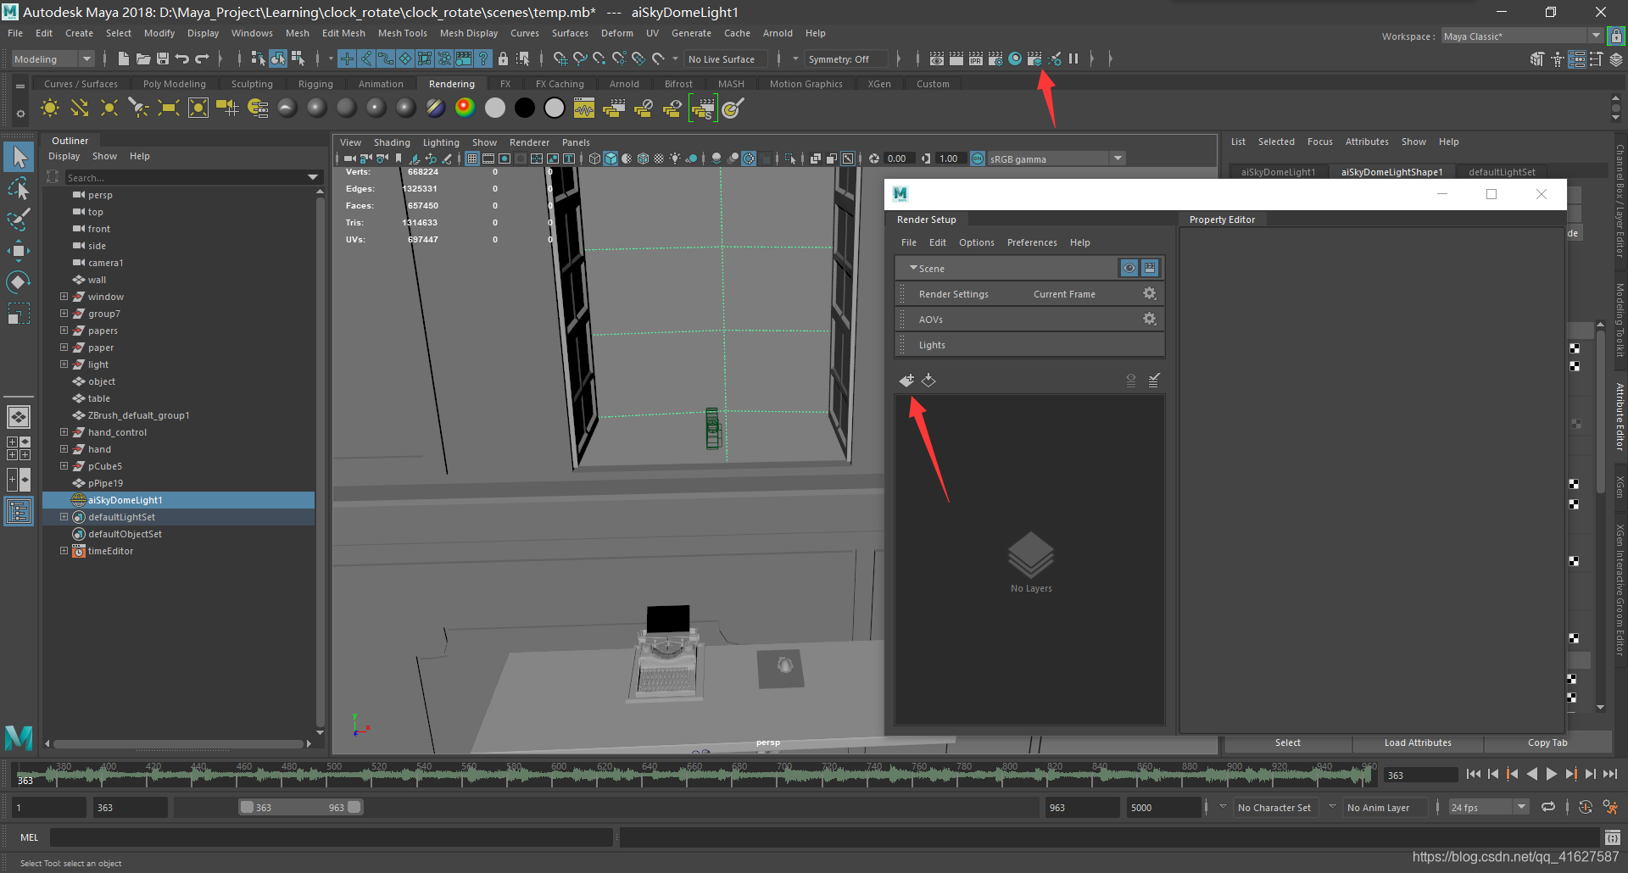Image resolution: width=1628 pixels, height=873 pixels.
Task: Click the Create new render layer icon
Action: 906,380
